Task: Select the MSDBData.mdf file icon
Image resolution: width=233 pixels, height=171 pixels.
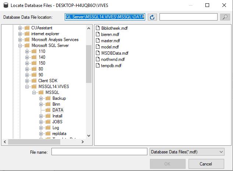Action: tap(98, 53)
